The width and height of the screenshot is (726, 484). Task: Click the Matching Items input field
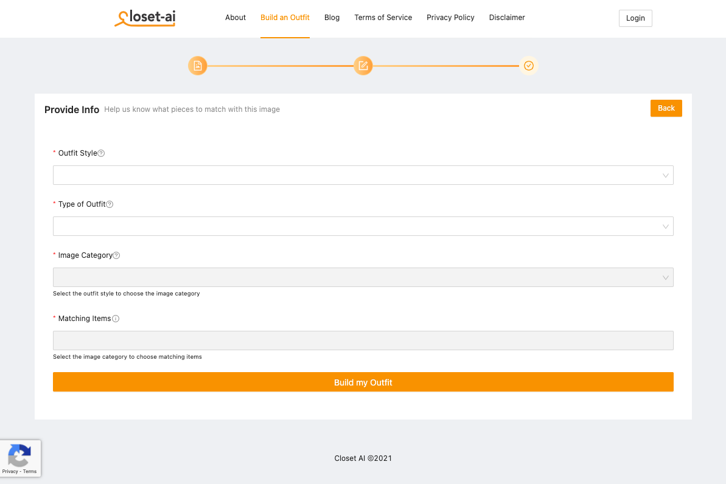click(363, 341)
